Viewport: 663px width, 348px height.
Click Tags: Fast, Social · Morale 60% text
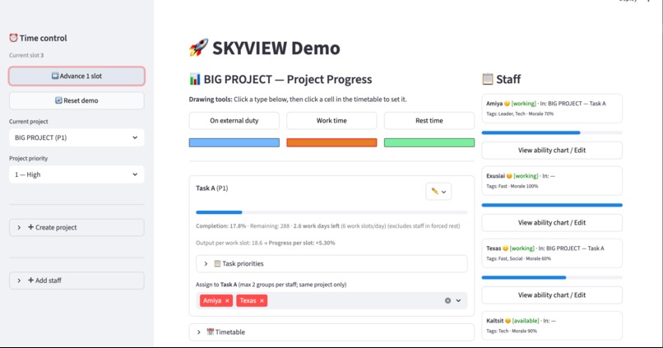coord(518,259)
